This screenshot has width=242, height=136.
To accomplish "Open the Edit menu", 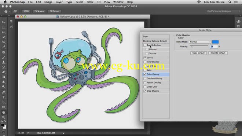I will click(38, 2).
